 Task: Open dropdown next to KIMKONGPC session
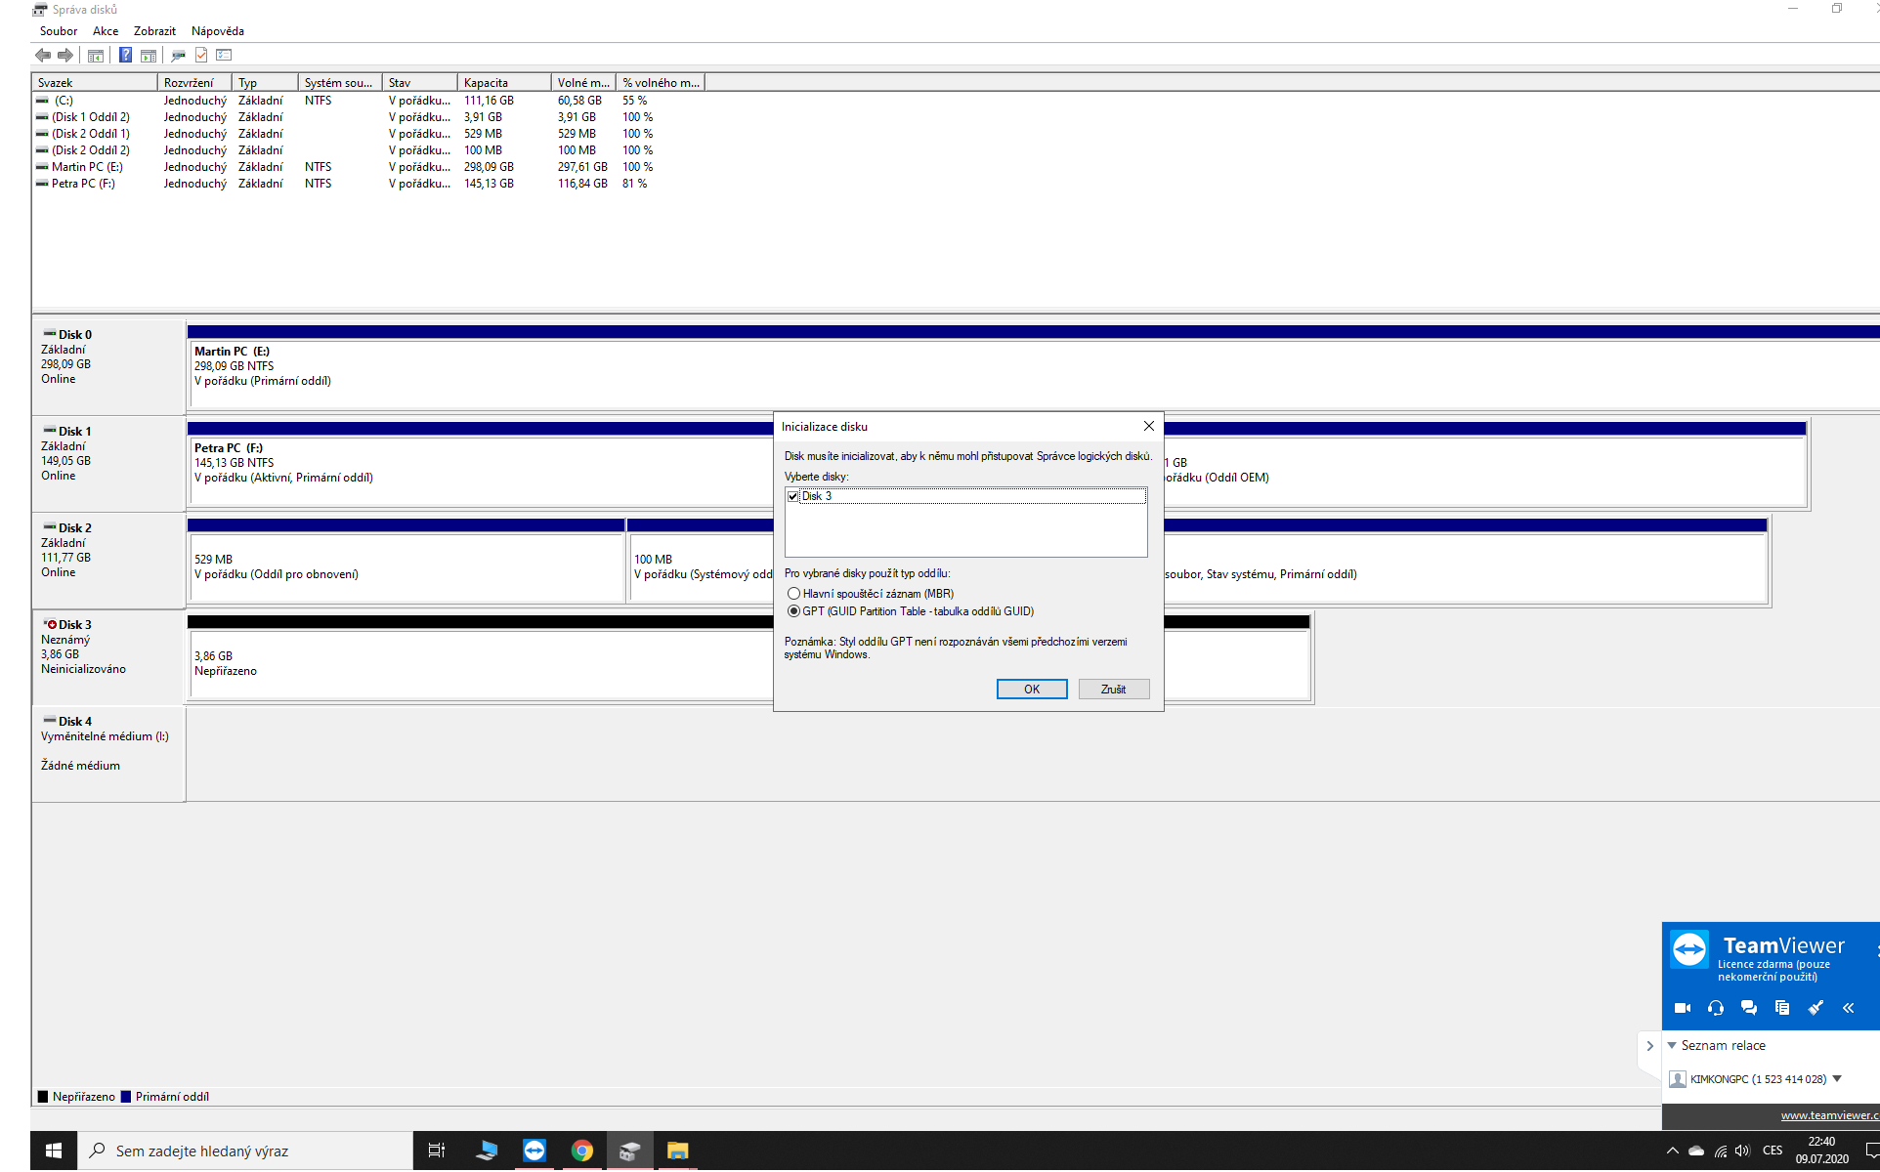pyautogui.click(x=1837, y=1079)
